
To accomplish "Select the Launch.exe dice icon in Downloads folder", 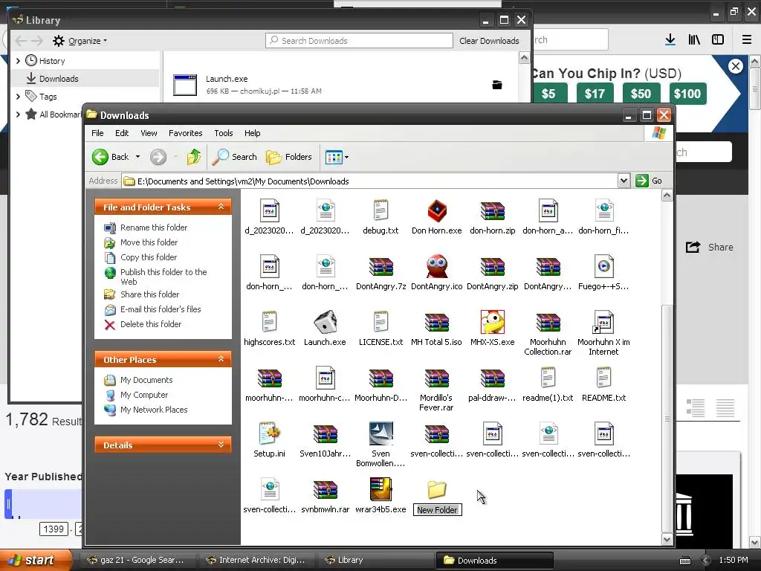I will pos(326,323).
